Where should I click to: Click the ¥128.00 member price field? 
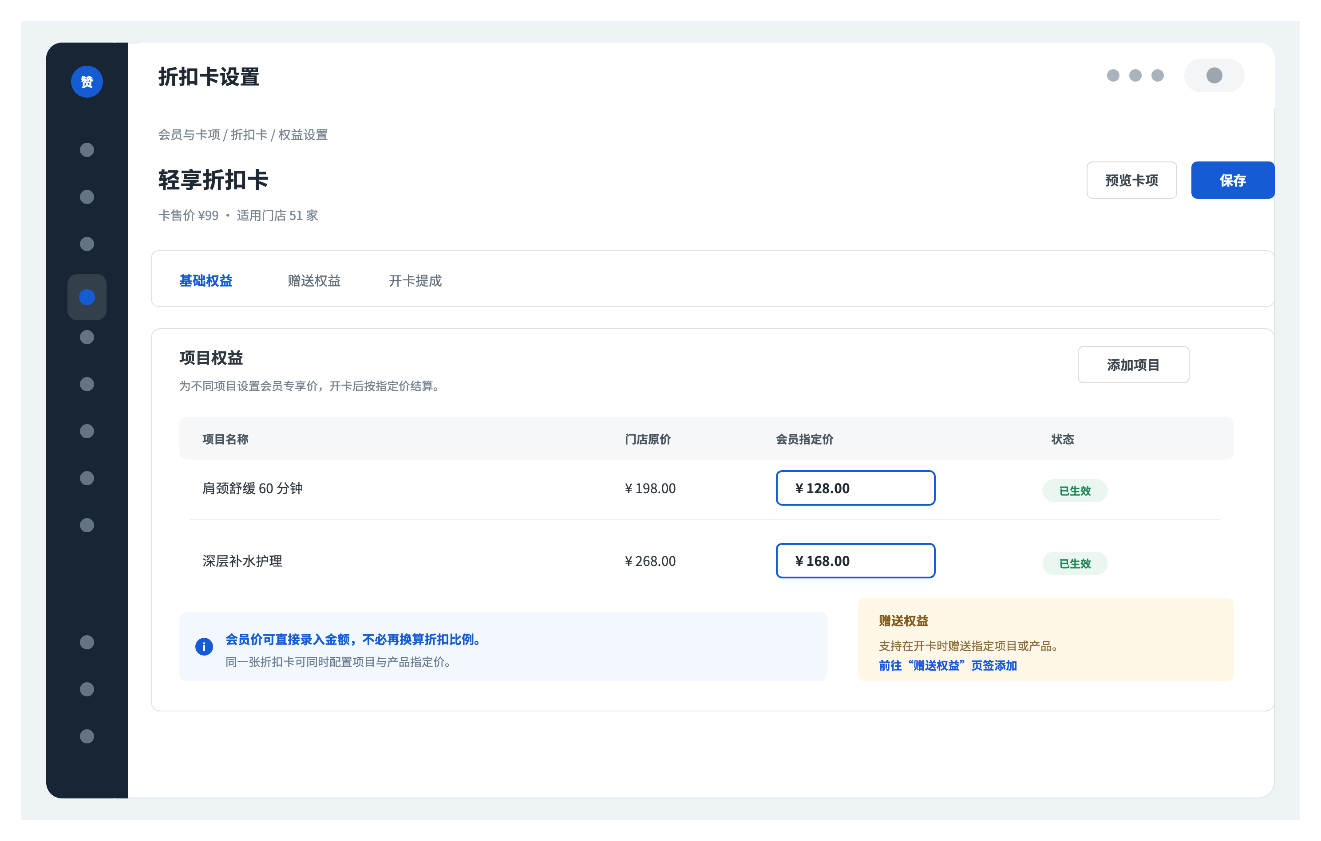[x=855, y=488]
